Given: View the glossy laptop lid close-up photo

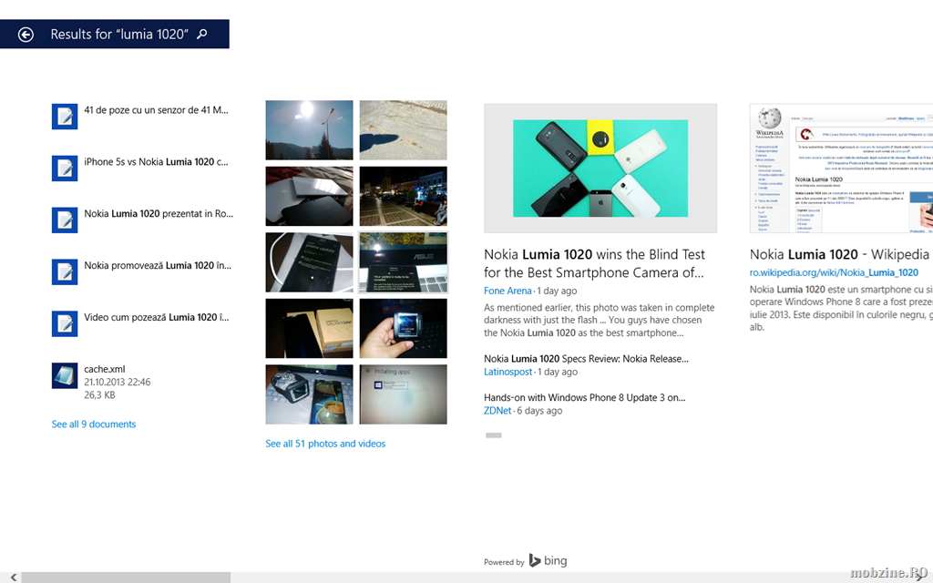Looking at the screenshot, I should [x=309, y=196].
